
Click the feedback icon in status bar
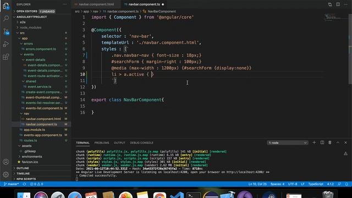pos(339,184)
